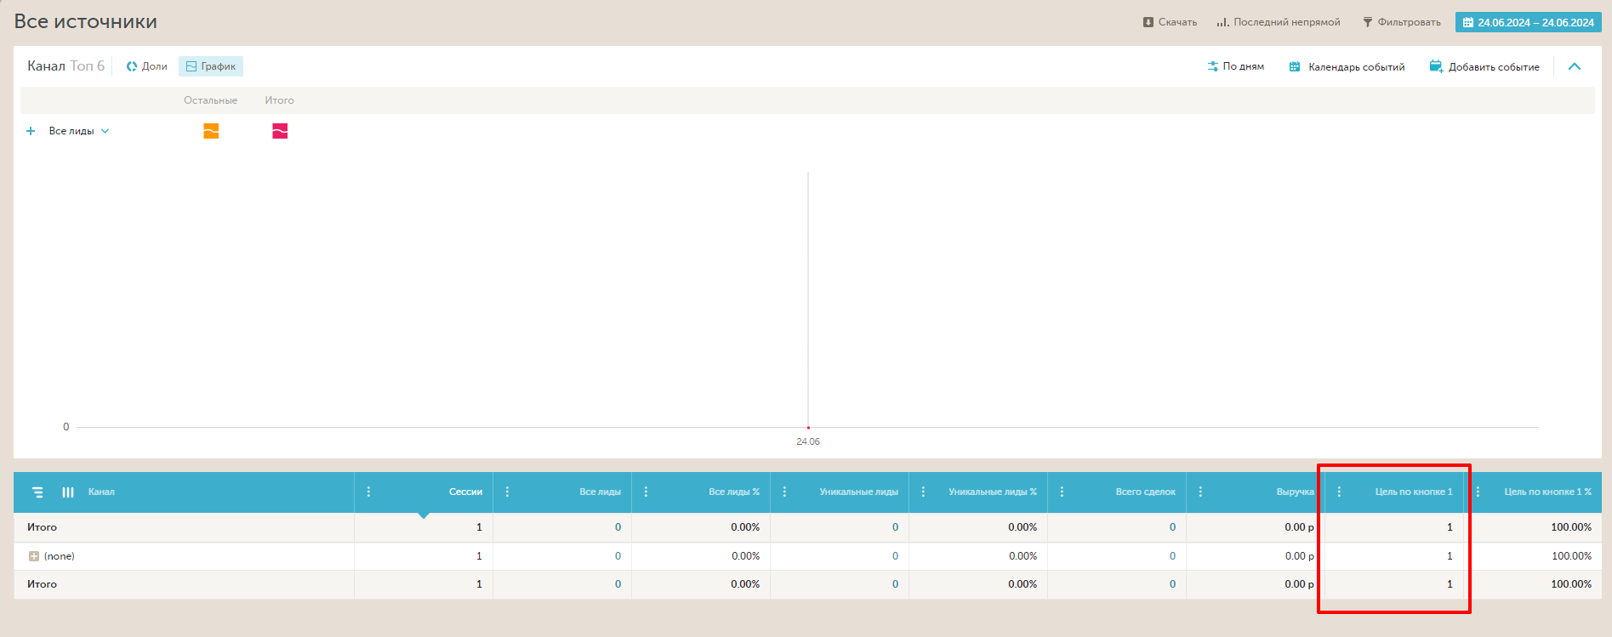The height and width of the screenshot is (637, 1612).
Task: Open the Последний непрямой attribution model
Action: point(1279,22)
